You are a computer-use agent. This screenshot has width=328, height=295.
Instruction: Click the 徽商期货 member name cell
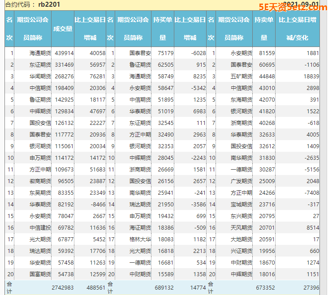[40, 181]
